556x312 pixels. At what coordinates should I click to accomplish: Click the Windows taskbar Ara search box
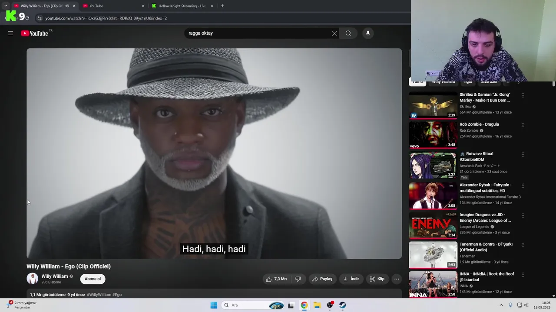(253, 305)
